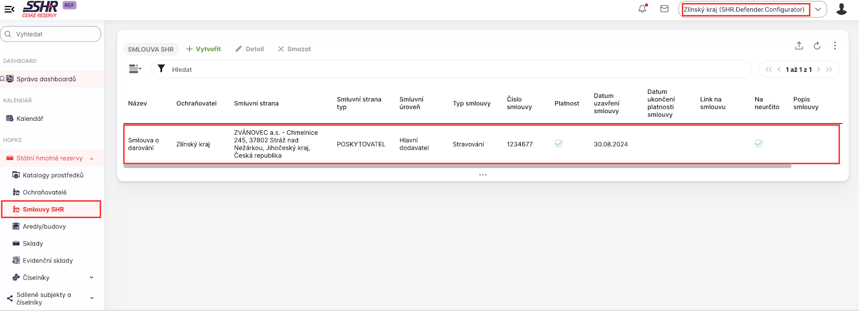859x311 pixels.
Task: Open the notifications bell
Action: point(642,8)
